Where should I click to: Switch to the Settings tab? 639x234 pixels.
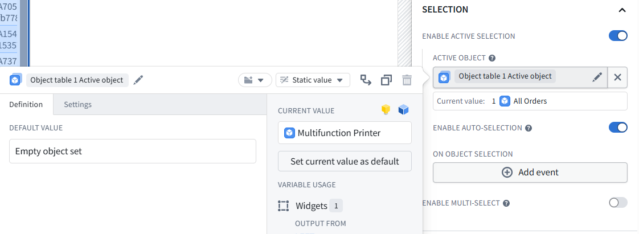78,104
